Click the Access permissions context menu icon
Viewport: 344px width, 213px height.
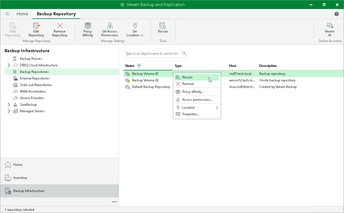[178, 100]
